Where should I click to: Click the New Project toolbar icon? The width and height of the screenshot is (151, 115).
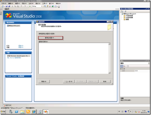tap(2, 6)
